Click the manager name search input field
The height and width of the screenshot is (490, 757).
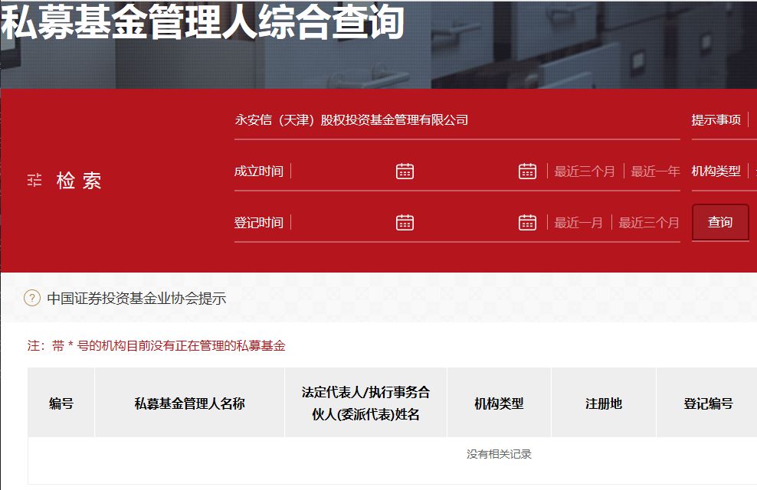457,120
